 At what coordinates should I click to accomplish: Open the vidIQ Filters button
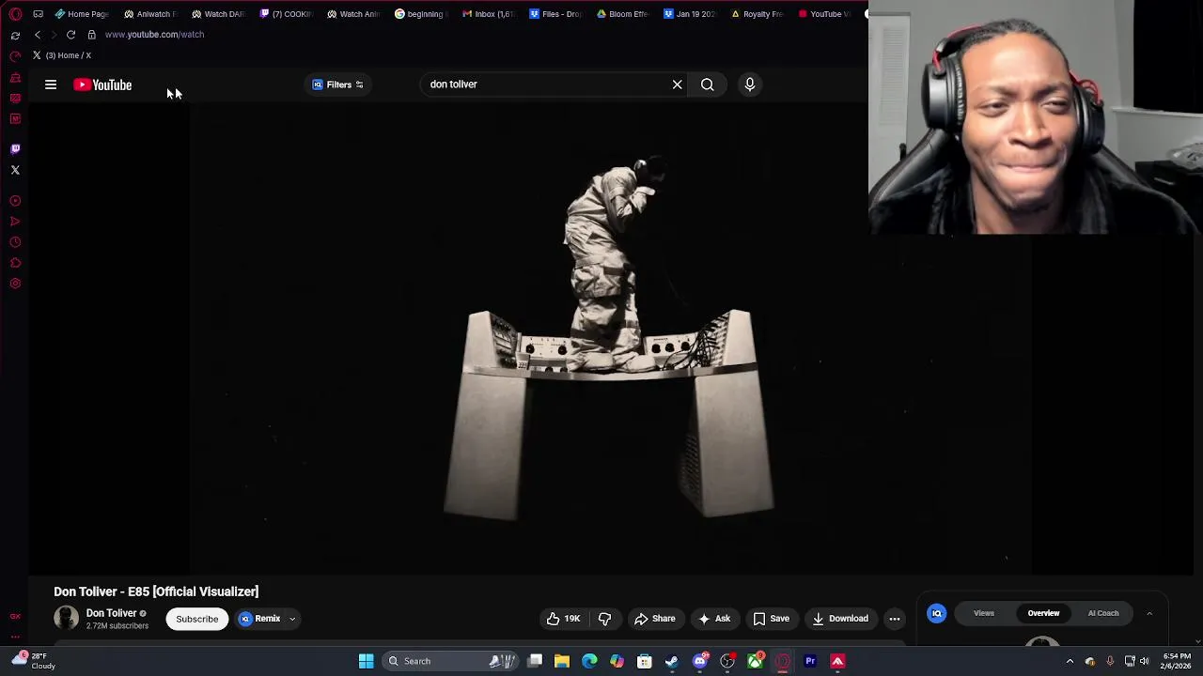337,84
